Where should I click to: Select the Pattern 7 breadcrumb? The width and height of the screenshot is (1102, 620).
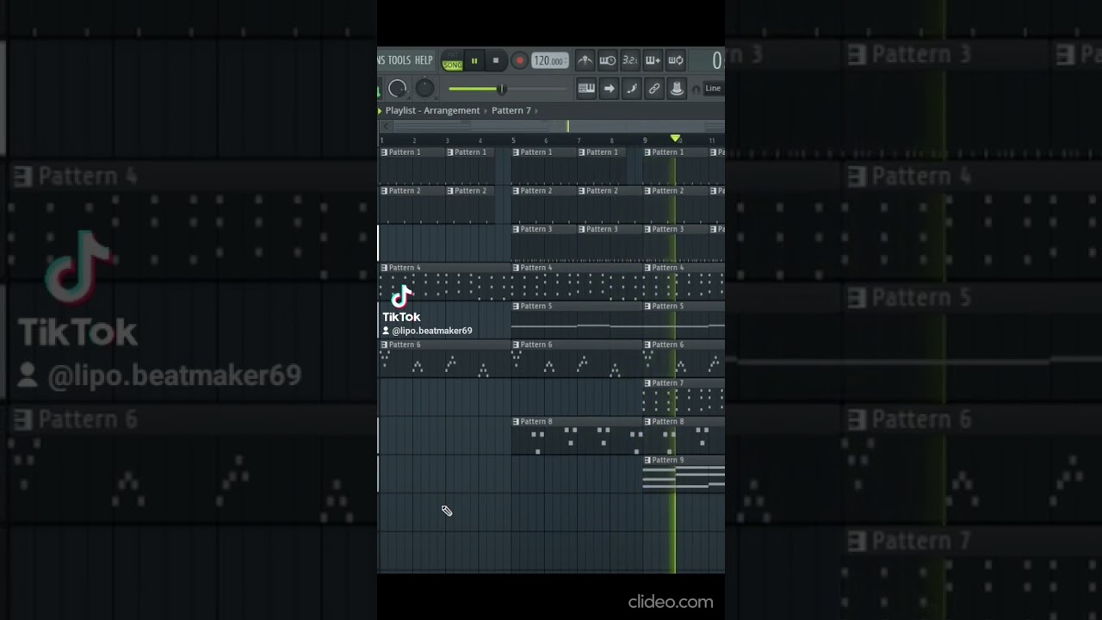[511, 110]
